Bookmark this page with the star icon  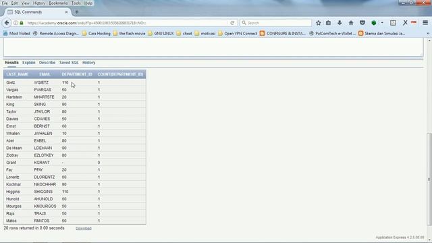pos(318,23)
